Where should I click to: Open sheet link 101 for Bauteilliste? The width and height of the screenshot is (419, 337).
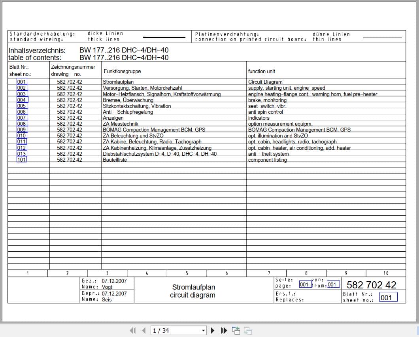22,160
